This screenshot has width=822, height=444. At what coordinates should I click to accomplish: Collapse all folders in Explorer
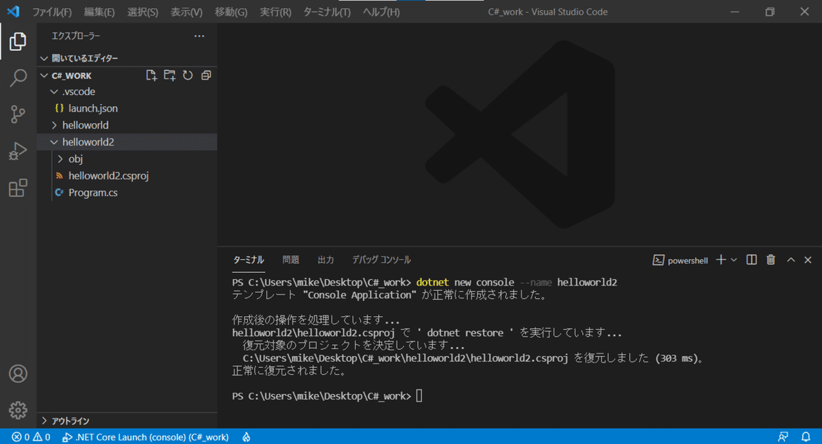tap(206, 75)
